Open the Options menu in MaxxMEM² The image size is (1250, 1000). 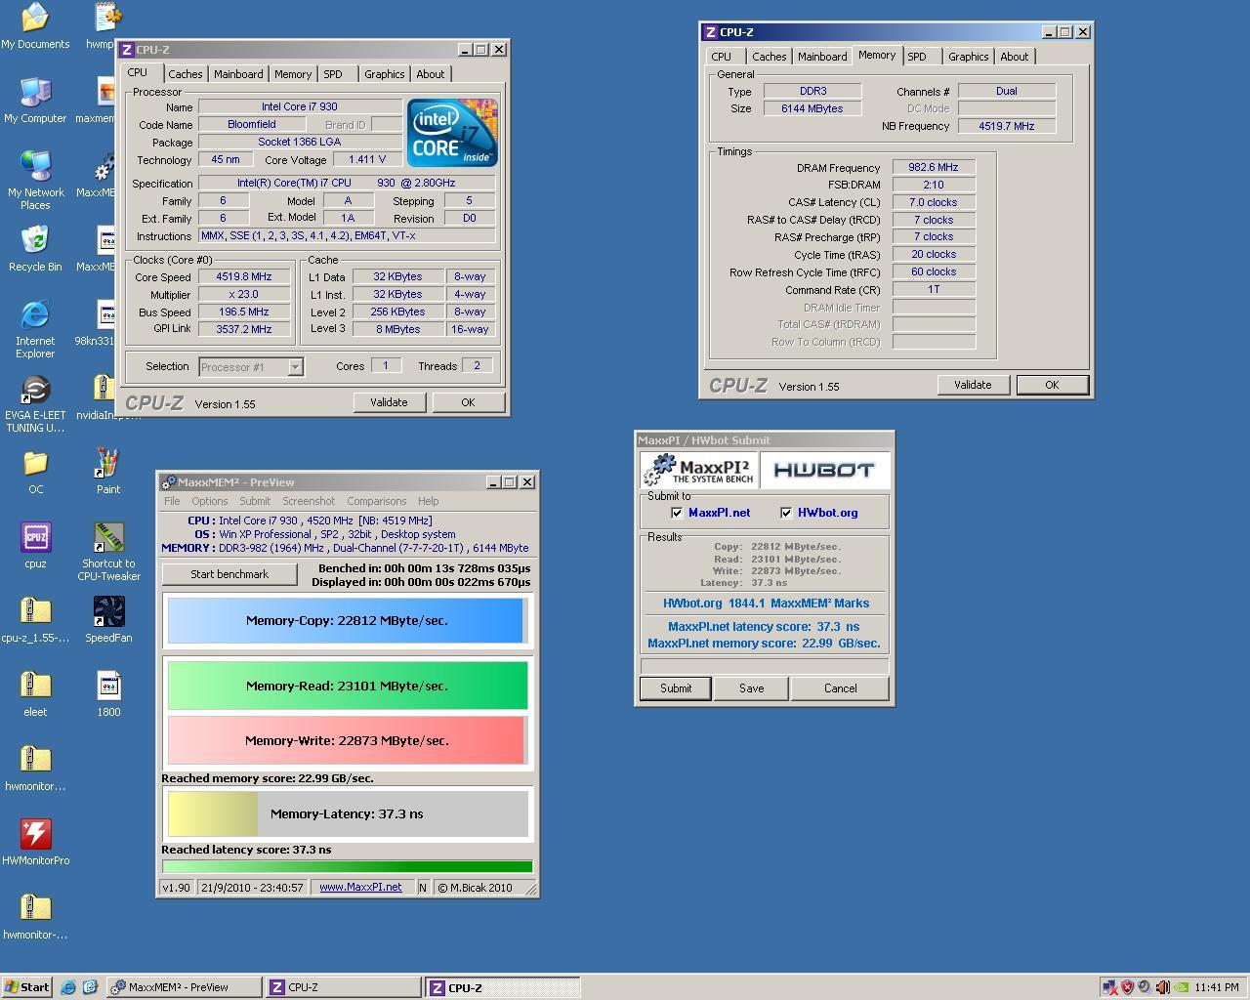pyautogui.click(x=209, y=501)
